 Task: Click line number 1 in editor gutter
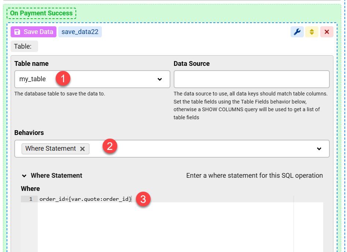31,199
